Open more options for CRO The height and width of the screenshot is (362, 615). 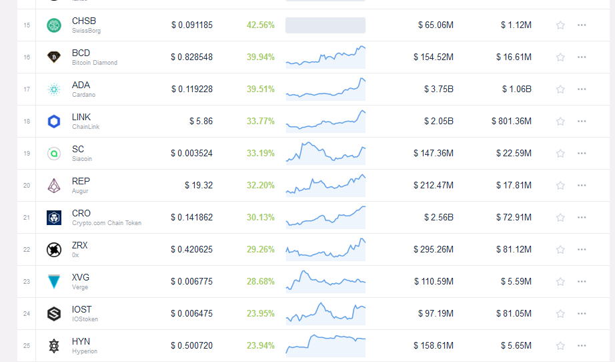pos(582,218)
